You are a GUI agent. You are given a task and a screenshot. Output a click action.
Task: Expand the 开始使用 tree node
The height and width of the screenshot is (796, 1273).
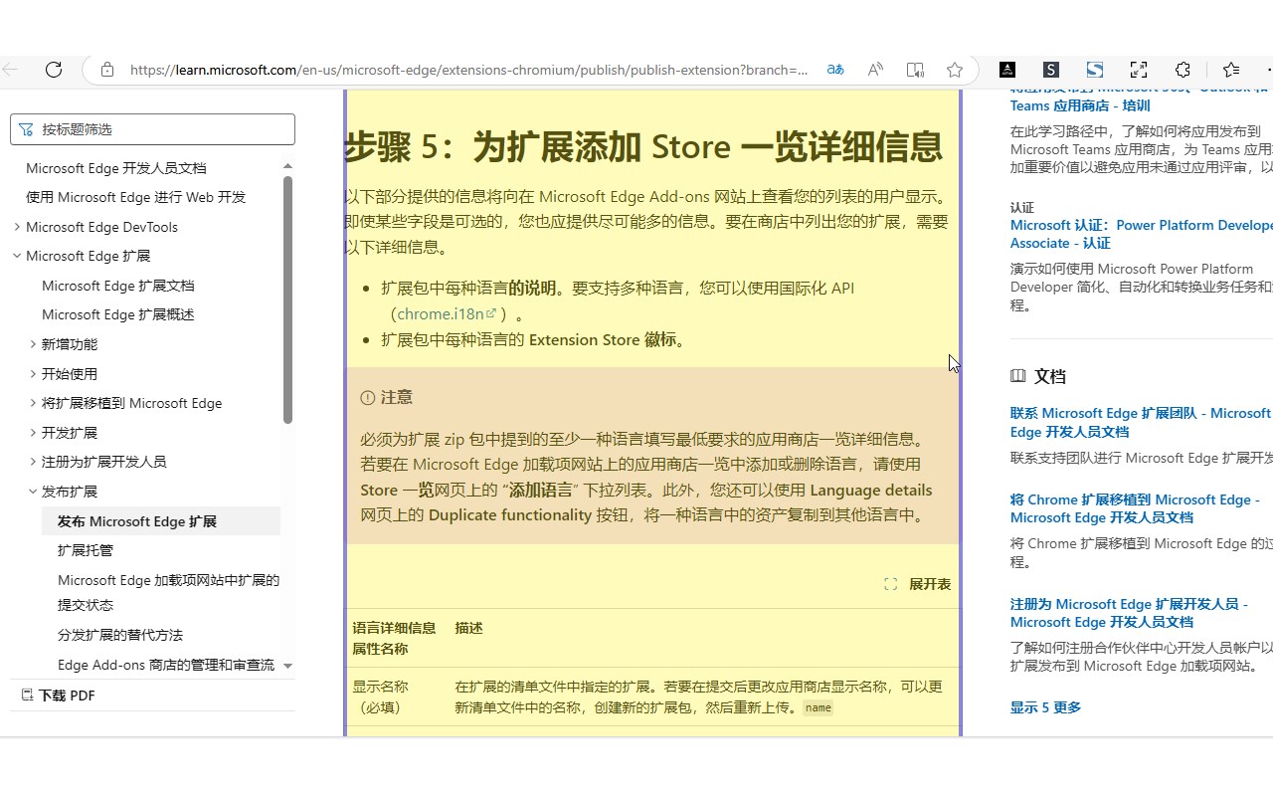click(33, 374)
